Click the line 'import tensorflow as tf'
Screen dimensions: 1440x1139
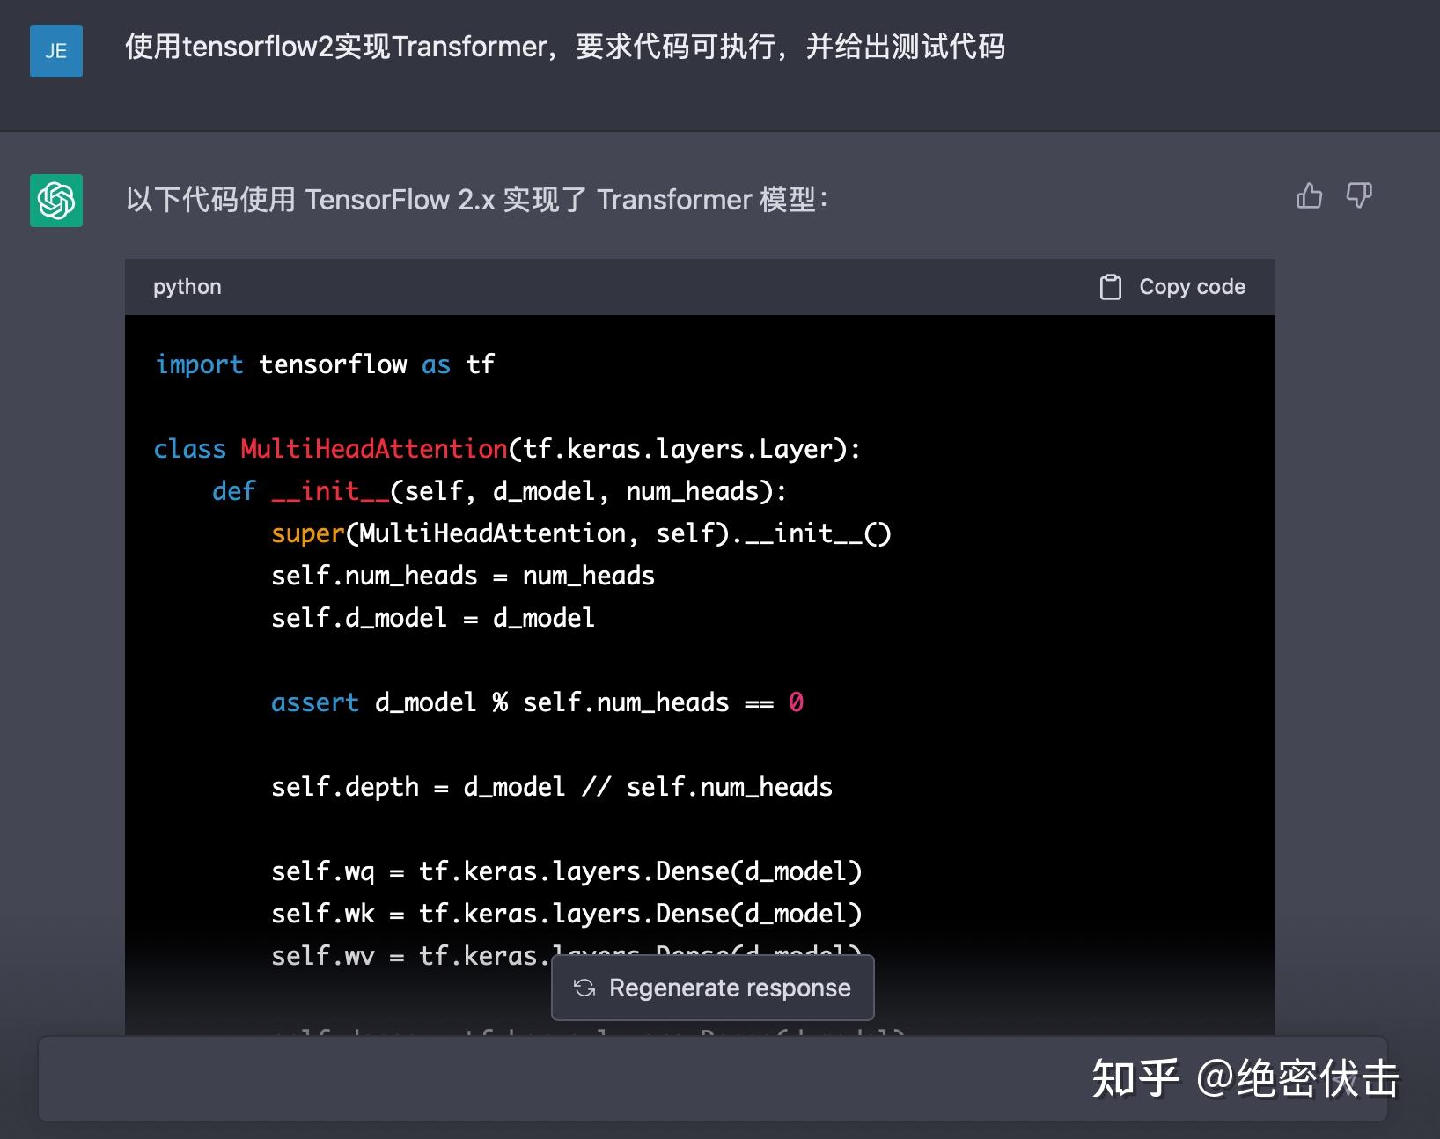coord(325,364)
